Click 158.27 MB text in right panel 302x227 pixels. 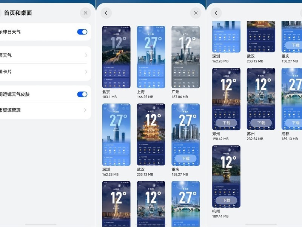point(290,61)
